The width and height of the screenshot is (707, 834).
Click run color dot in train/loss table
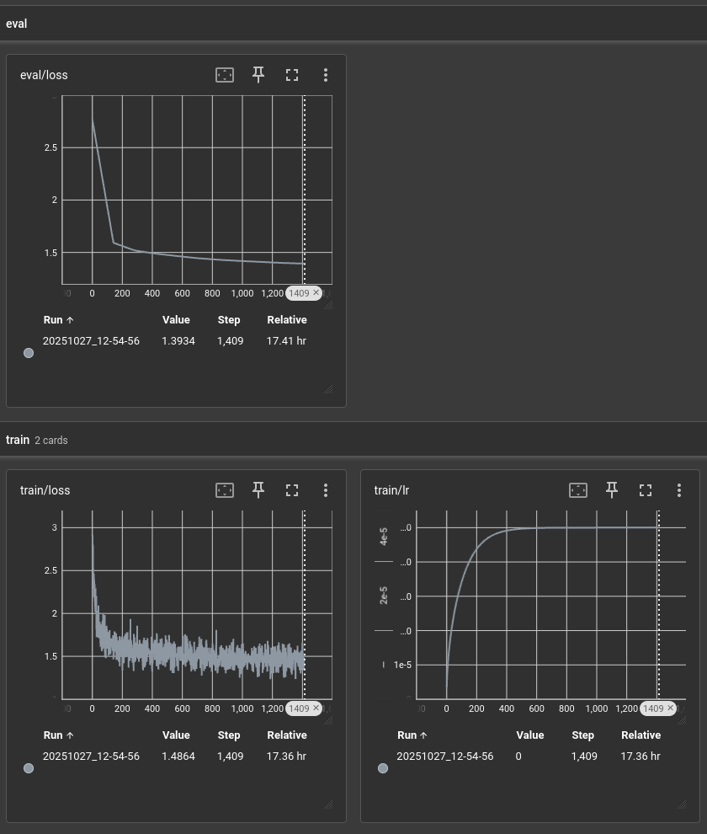29,768
